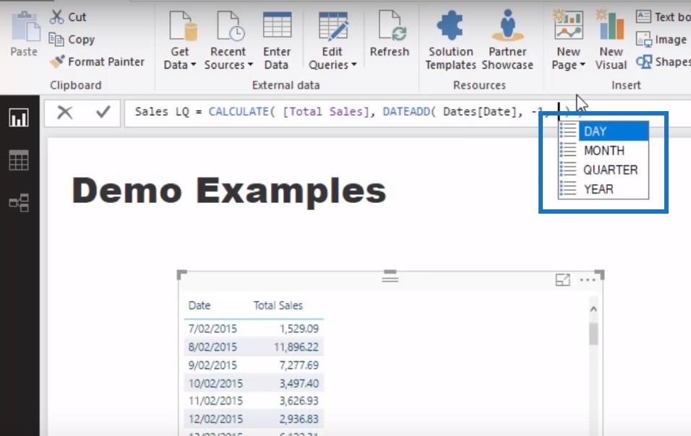Insert a New Visual

click(x=611, y=40)
